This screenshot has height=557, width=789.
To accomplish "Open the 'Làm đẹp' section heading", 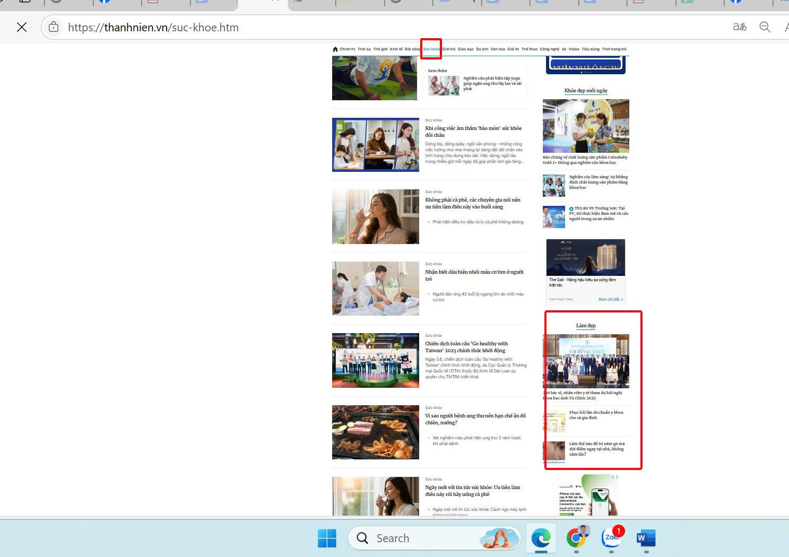I will point(586,326).
